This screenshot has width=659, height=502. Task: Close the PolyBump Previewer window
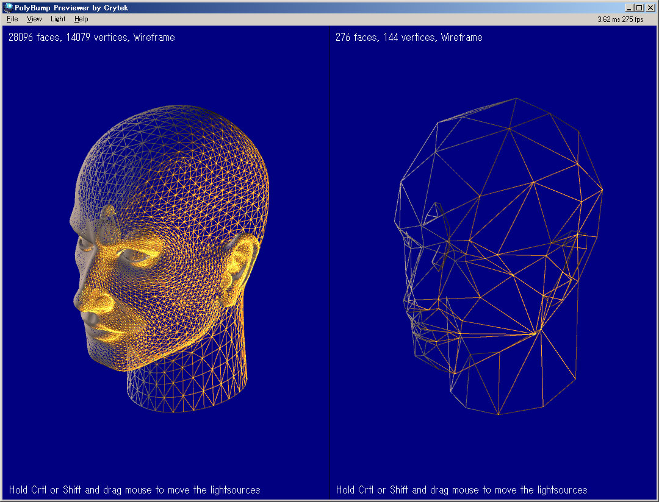click(650, 8)
